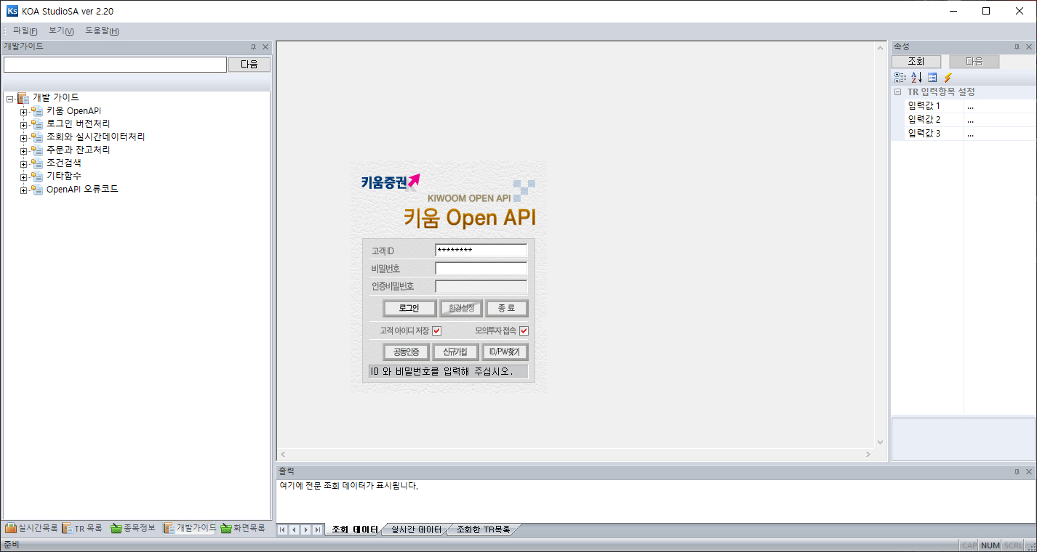1037x552 pixels.
Task: Pin the 속성 panel
Action: [1017, 46]
